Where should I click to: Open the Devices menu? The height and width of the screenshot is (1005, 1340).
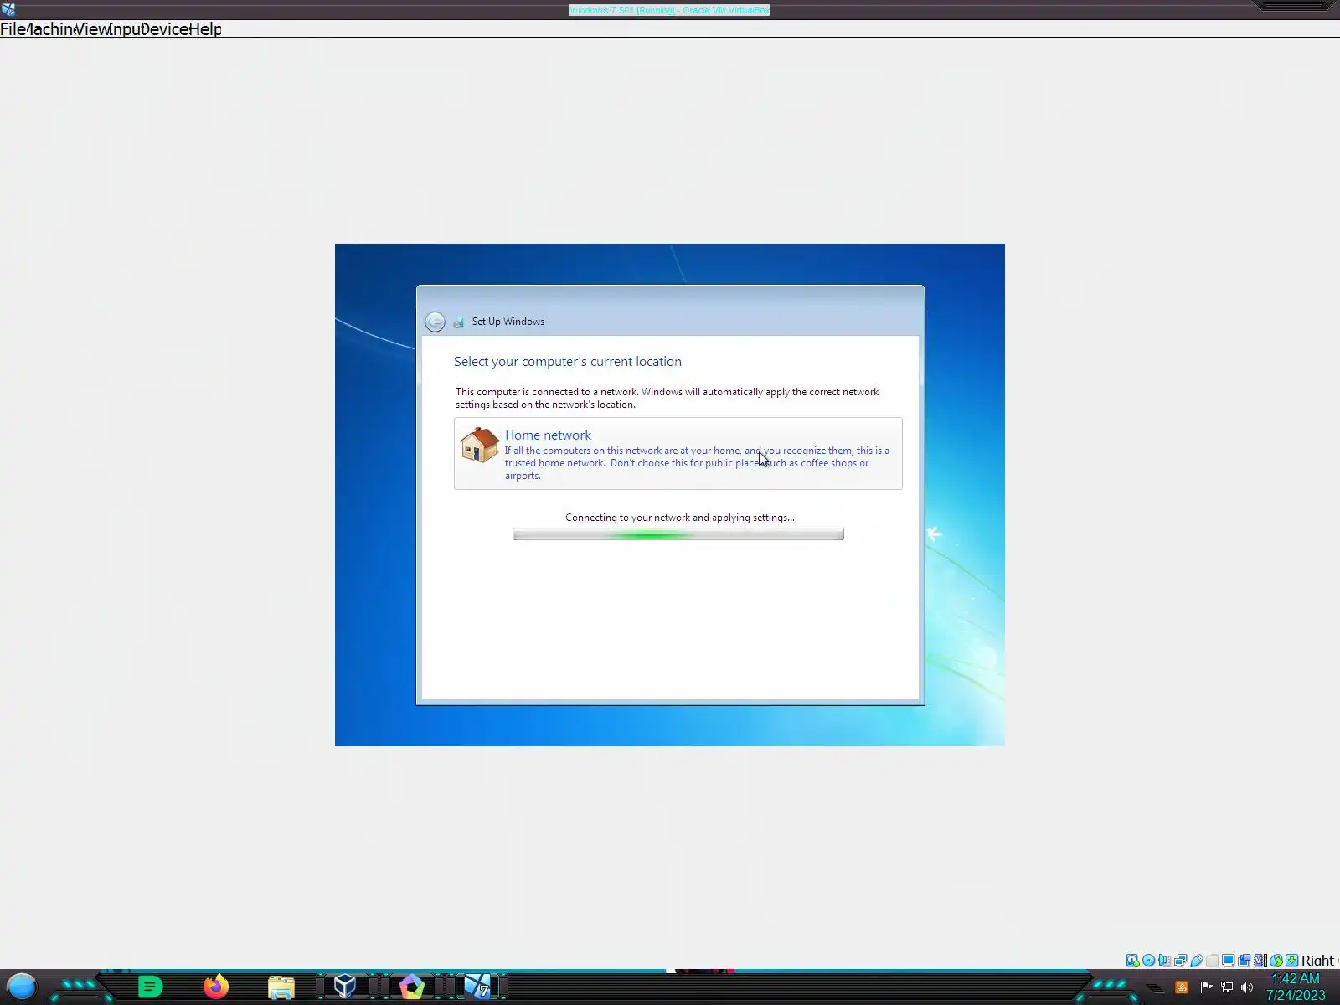pos(164,29)
